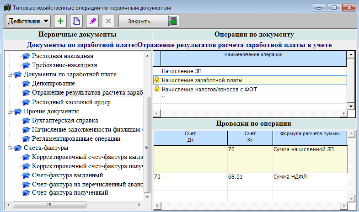Image resolution: width=359 pixels, height=212 pixels.
Task: Select Начисление задолженности физлицам tree item
Action: tap(87, 129)
